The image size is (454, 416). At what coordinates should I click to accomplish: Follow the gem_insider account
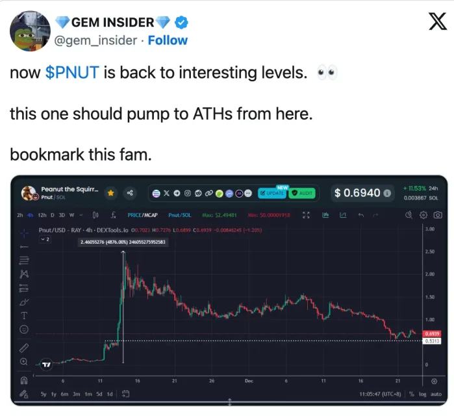168,40
